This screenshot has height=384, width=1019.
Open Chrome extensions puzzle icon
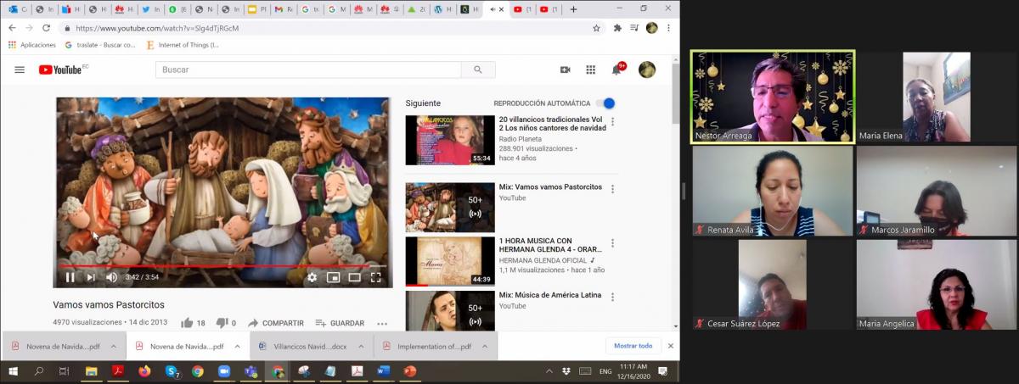pos(617,28)
